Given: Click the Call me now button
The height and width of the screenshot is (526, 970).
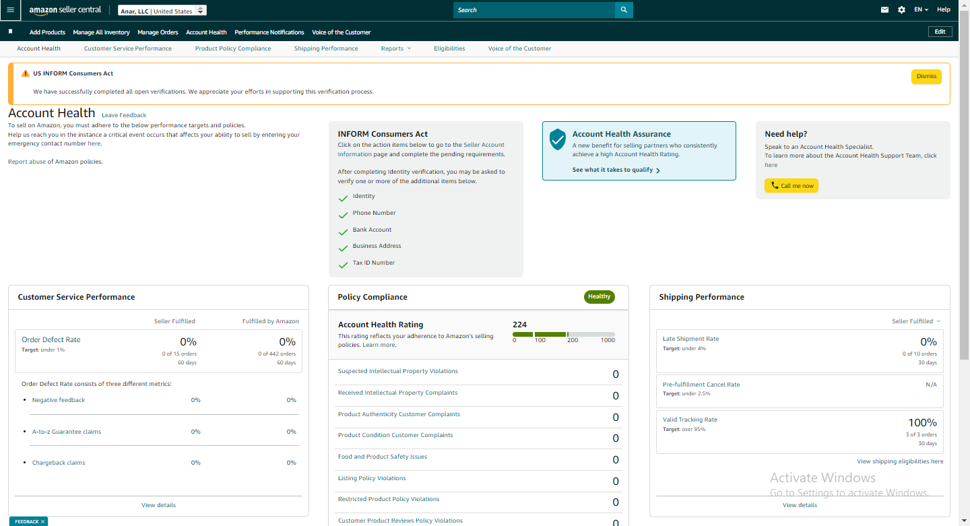Looking at the screenshot, I should pyautogui.click(x=791, y=186).
